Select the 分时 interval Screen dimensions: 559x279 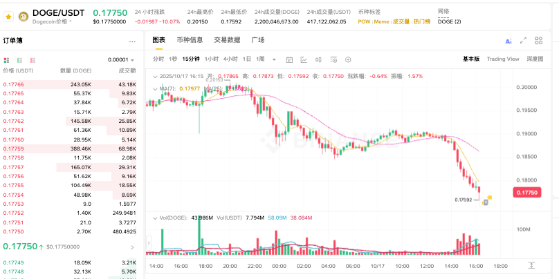pyautogui.click(x=158, y=59)
